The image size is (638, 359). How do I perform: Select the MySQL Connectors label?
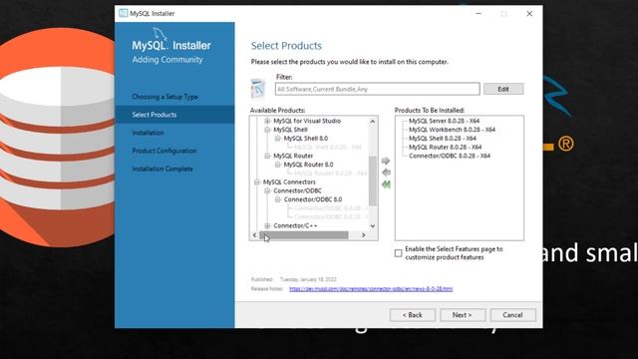point(289,181)
